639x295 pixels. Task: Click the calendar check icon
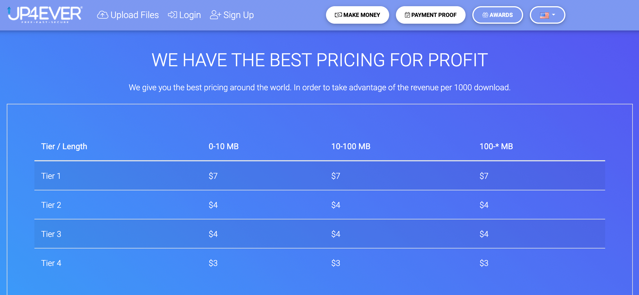(407, 15)
